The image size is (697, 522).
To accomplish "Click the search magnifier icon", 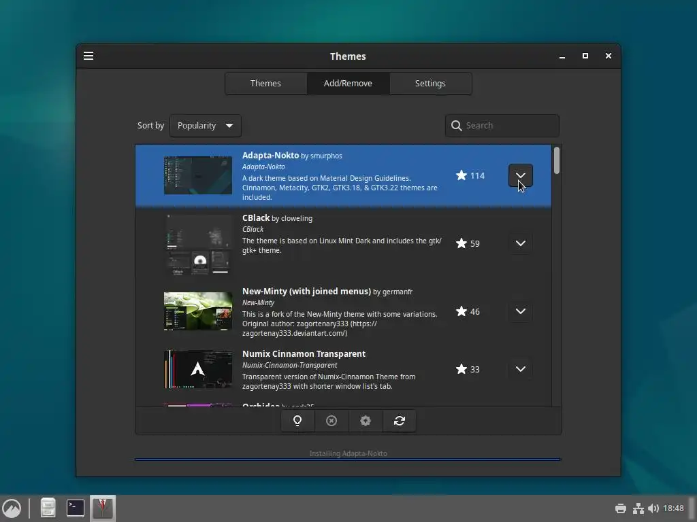I will tap(456, 126).
